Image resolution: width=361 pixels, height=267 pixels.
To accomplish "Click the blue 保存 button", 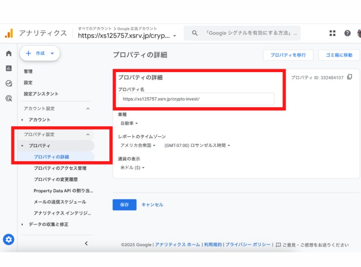I will [124, 204].
